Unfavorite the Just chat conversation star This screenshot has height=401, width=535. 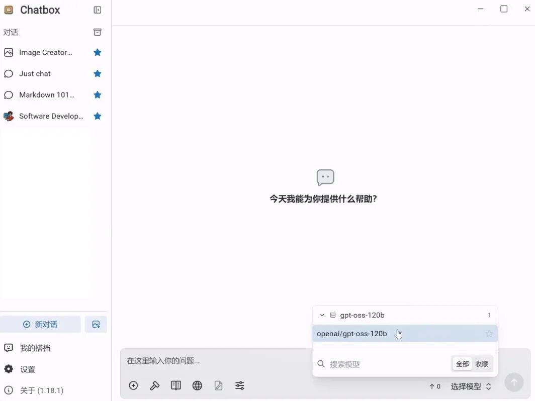pyautogui.click(x=97, y=73)
